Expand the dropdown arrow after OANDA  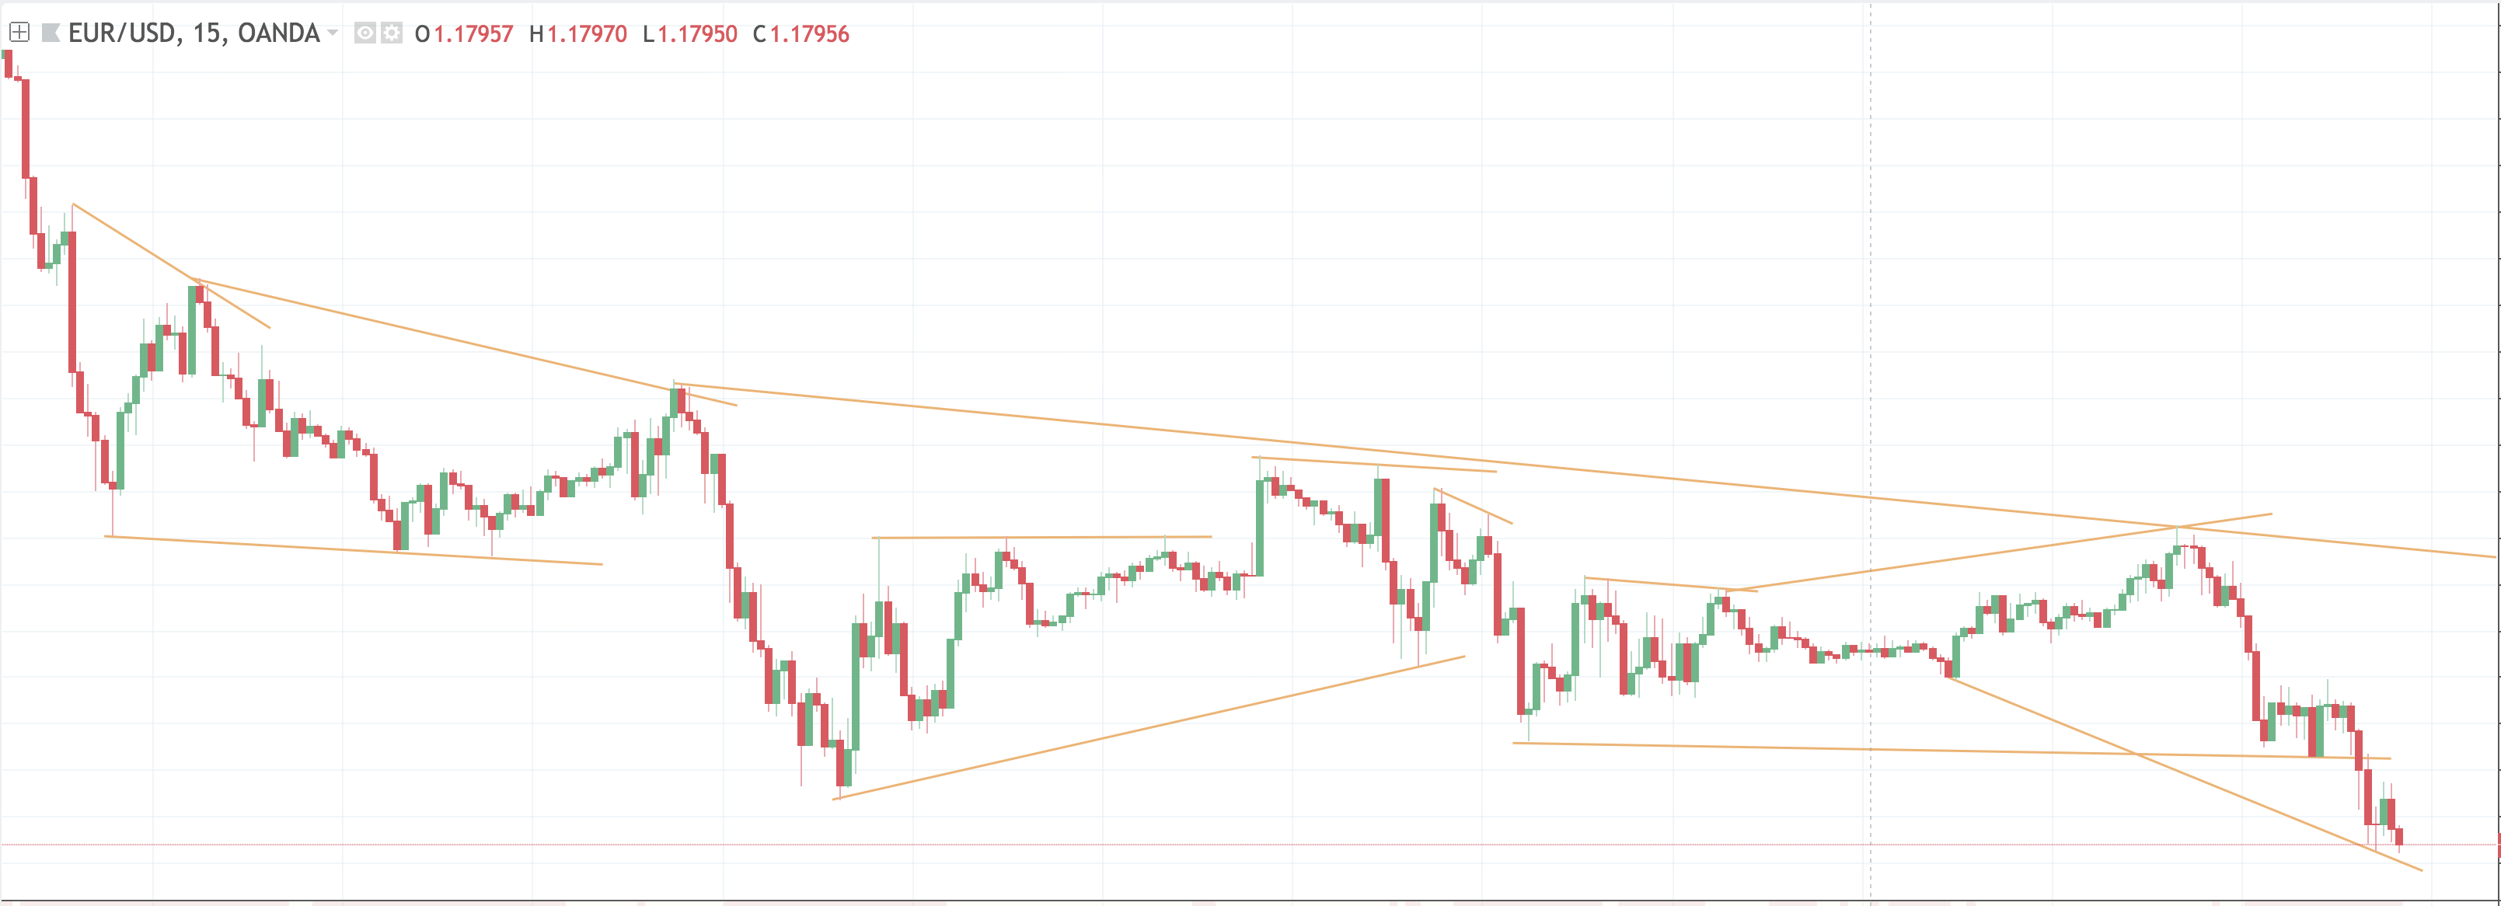(x=333, y=33)
